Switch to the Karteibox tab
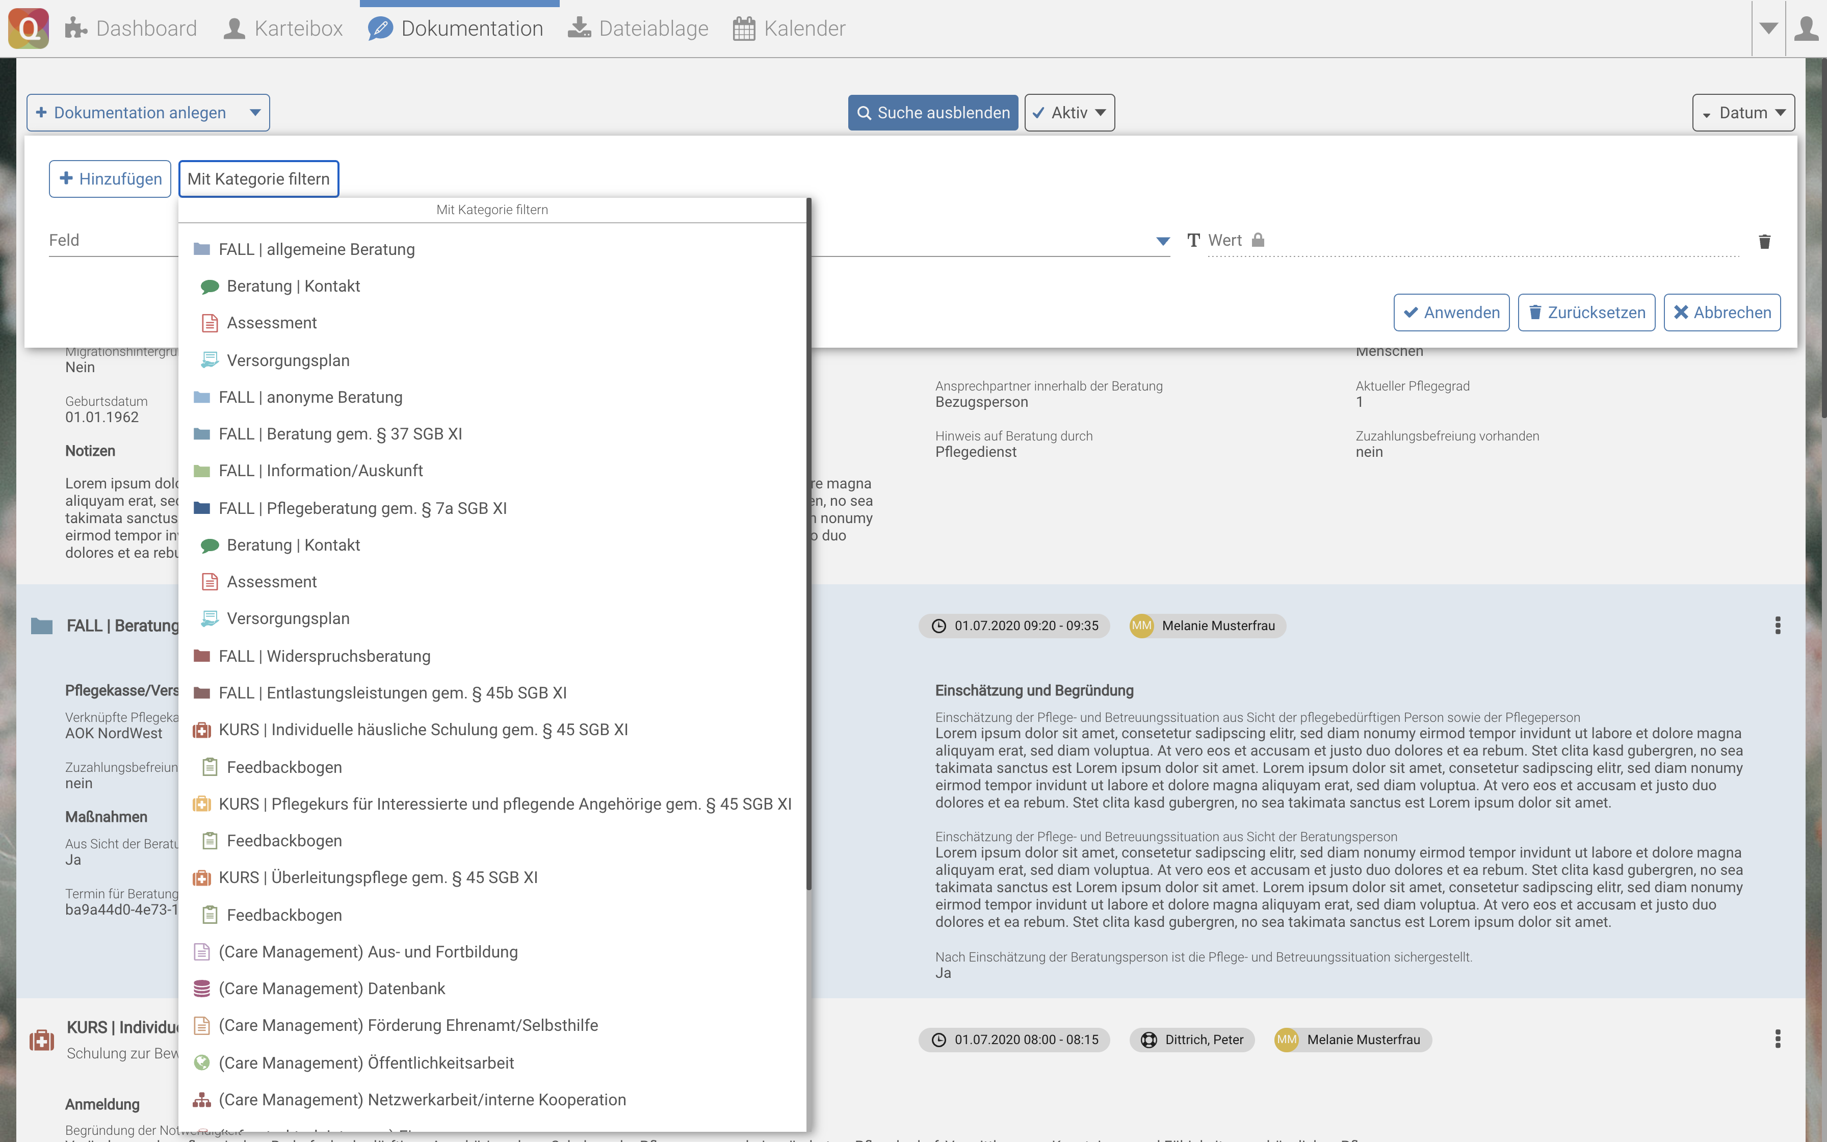The width and height of the screenshot is (1827, 1142). (284, 29)
